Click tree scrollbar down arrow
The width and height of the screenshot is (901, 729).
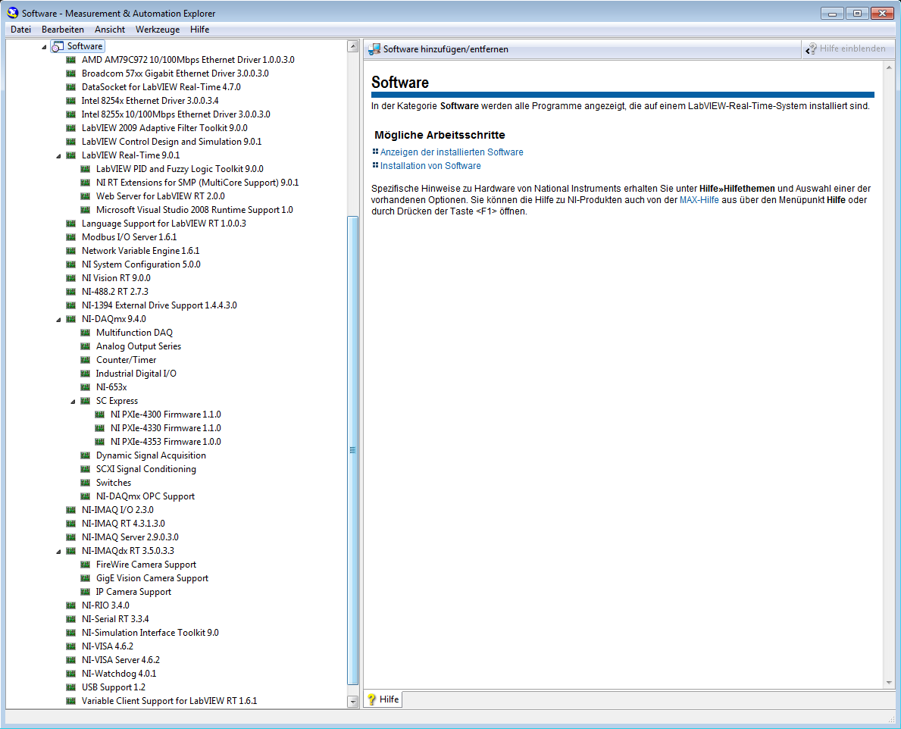(x=353, y=702)
